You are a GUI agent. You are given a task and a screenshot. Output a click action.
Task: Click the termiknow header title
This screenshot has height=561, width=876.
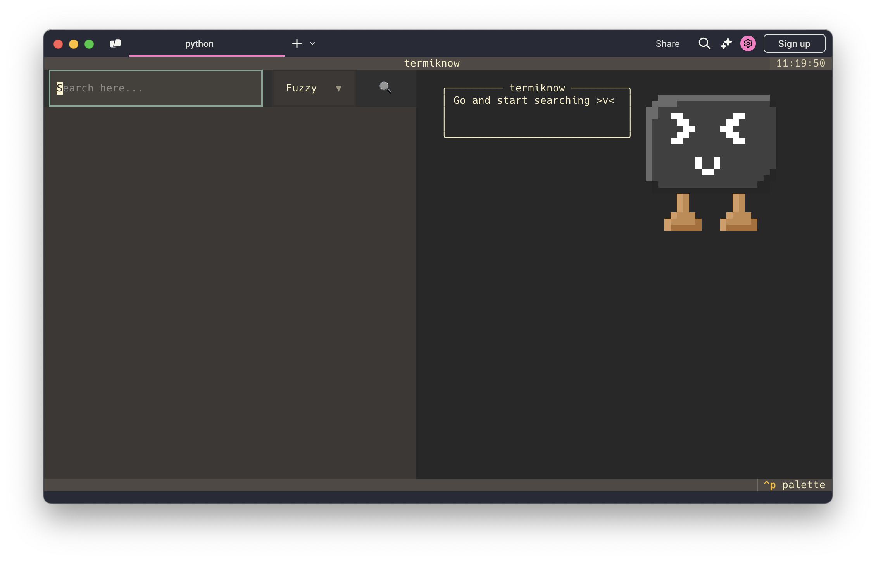pos(432,64)
